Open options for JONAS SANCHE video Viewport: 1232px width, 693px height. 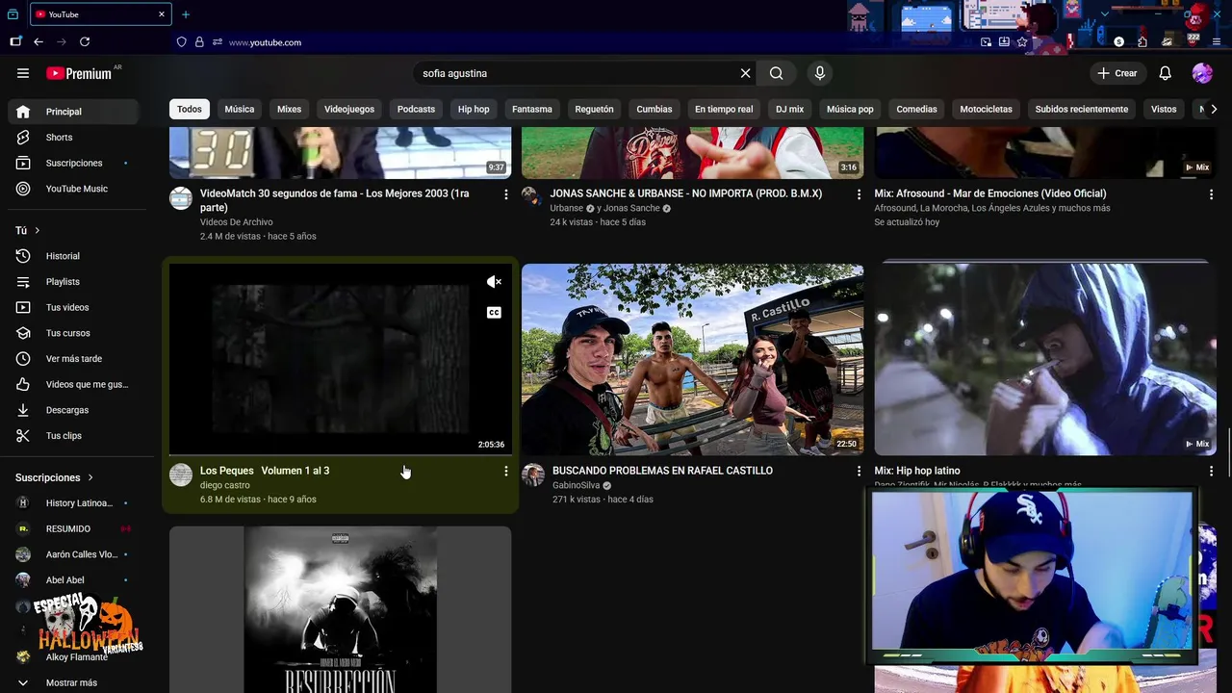coord(859,194)
